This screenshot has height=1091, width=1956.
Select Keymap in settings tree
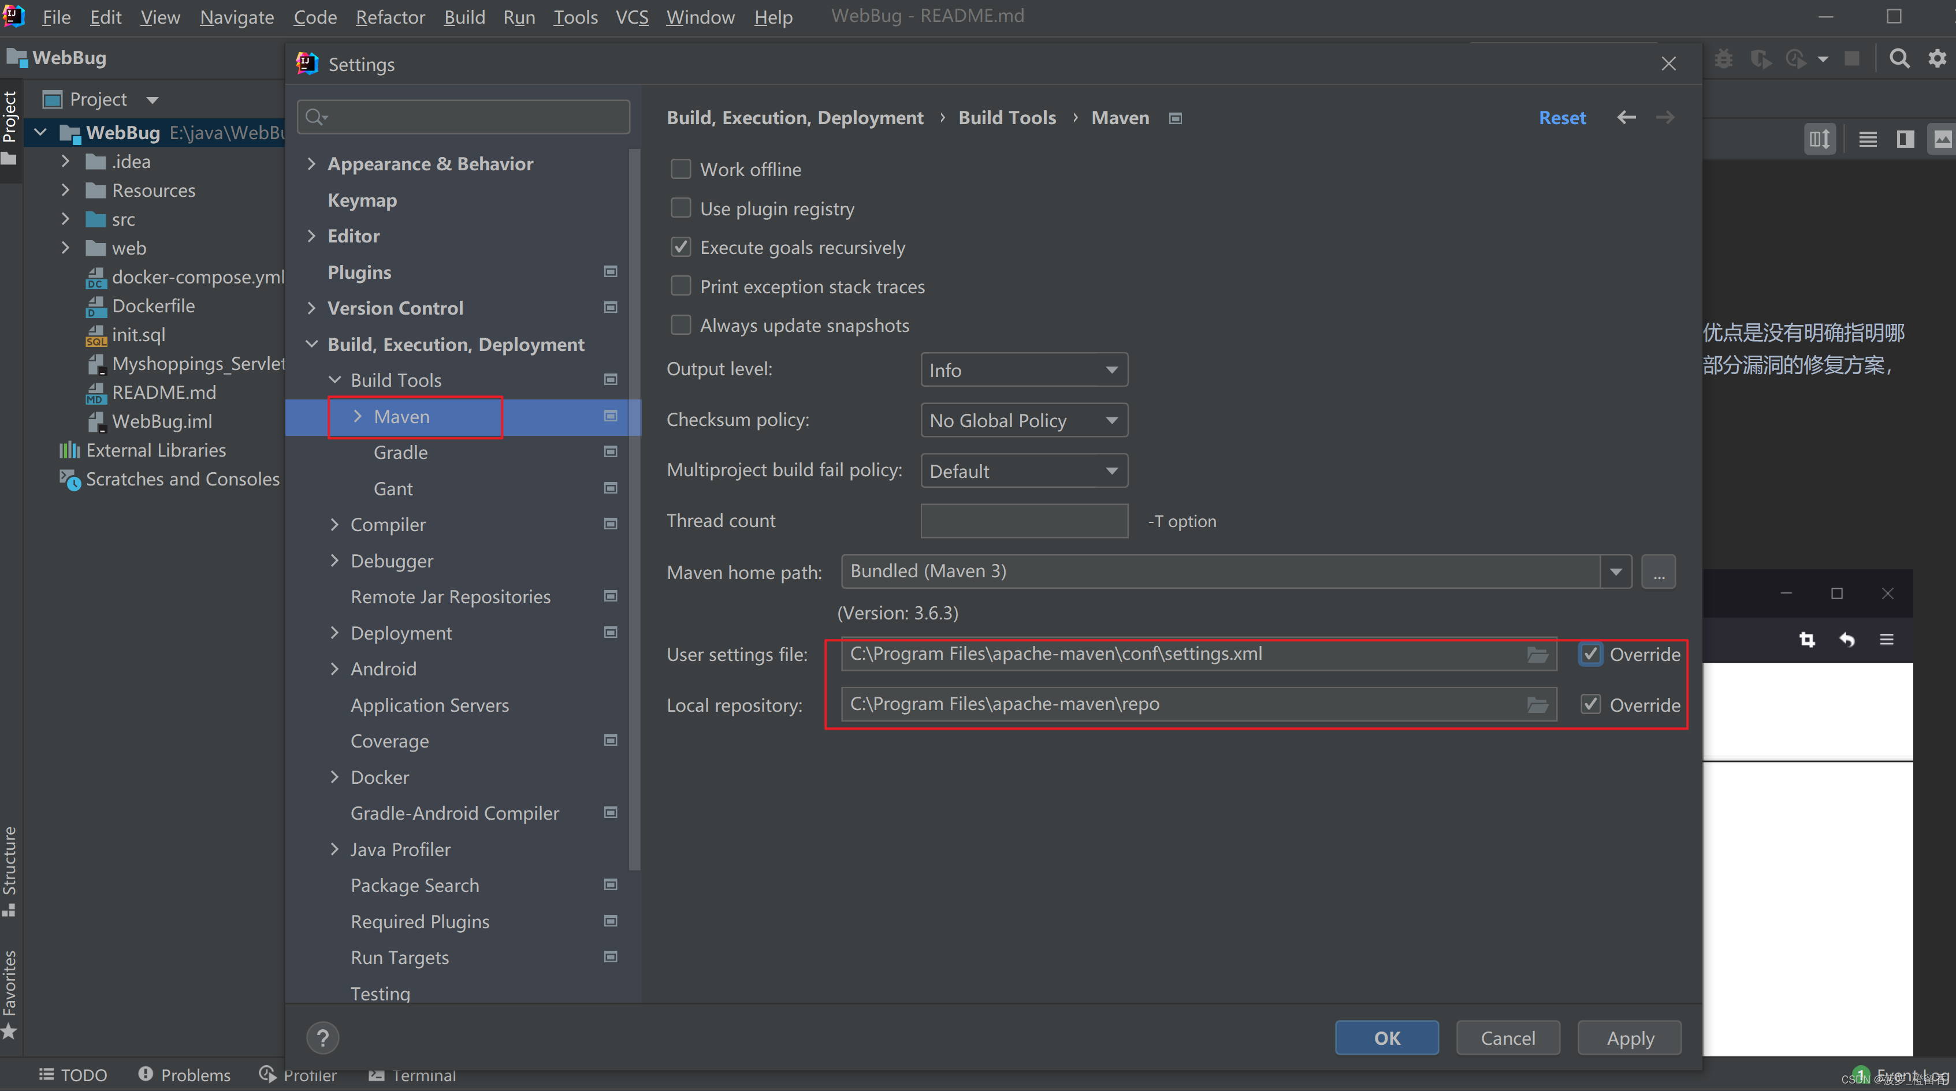(x=362, y=200)
